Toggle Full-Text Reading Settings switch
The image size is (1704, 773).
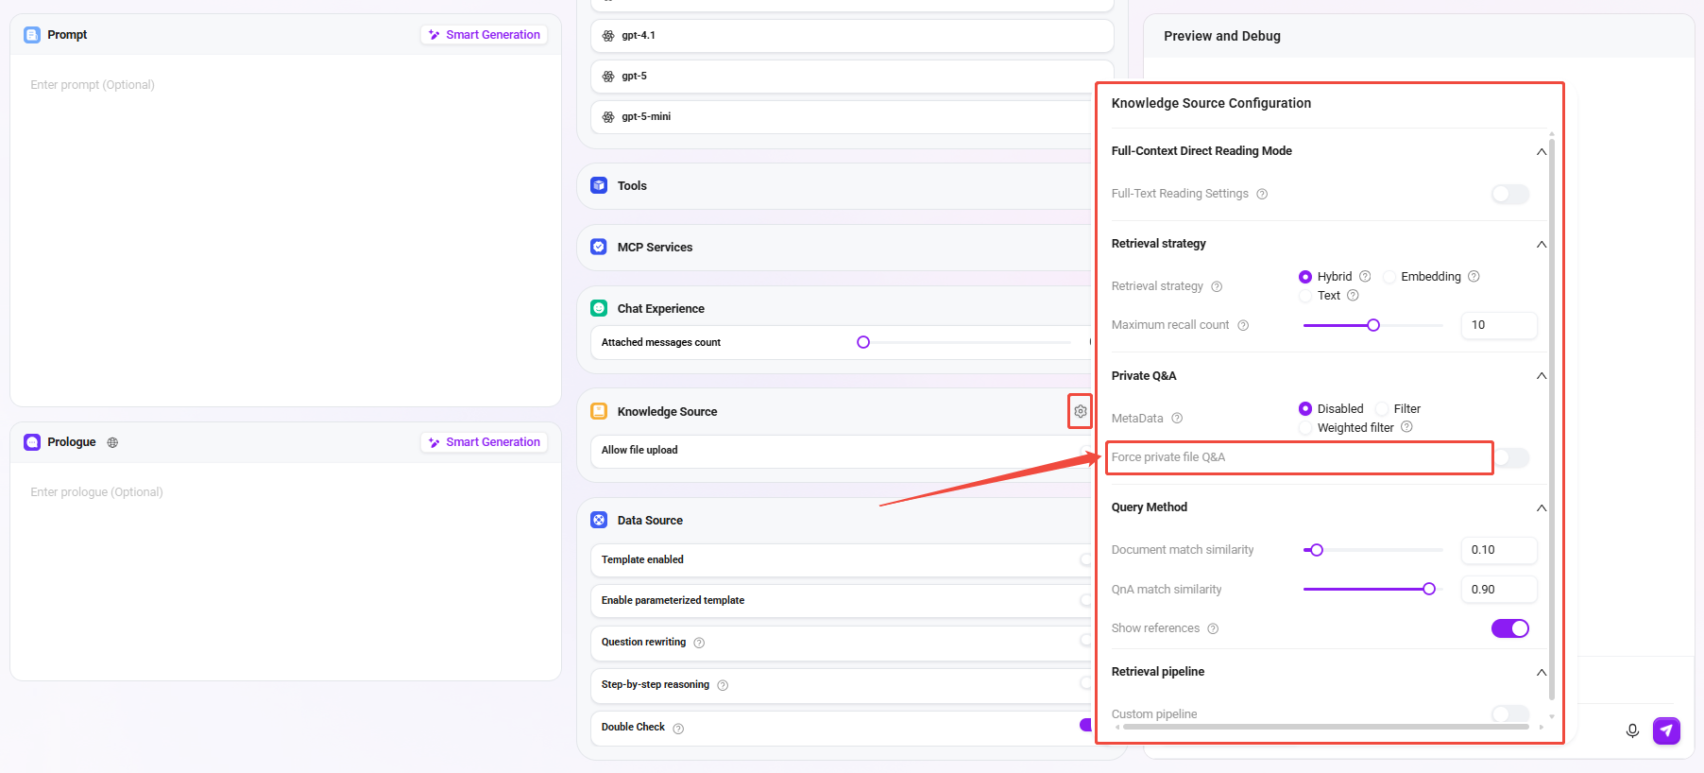[x=1509, y=194]
